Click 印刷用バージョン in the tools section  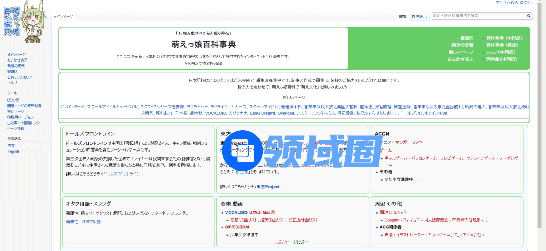[x=19, y=117]
